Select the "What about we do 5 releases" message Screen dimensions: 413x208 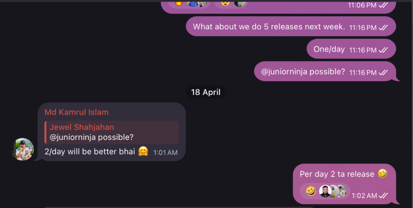tap(269, 27)
